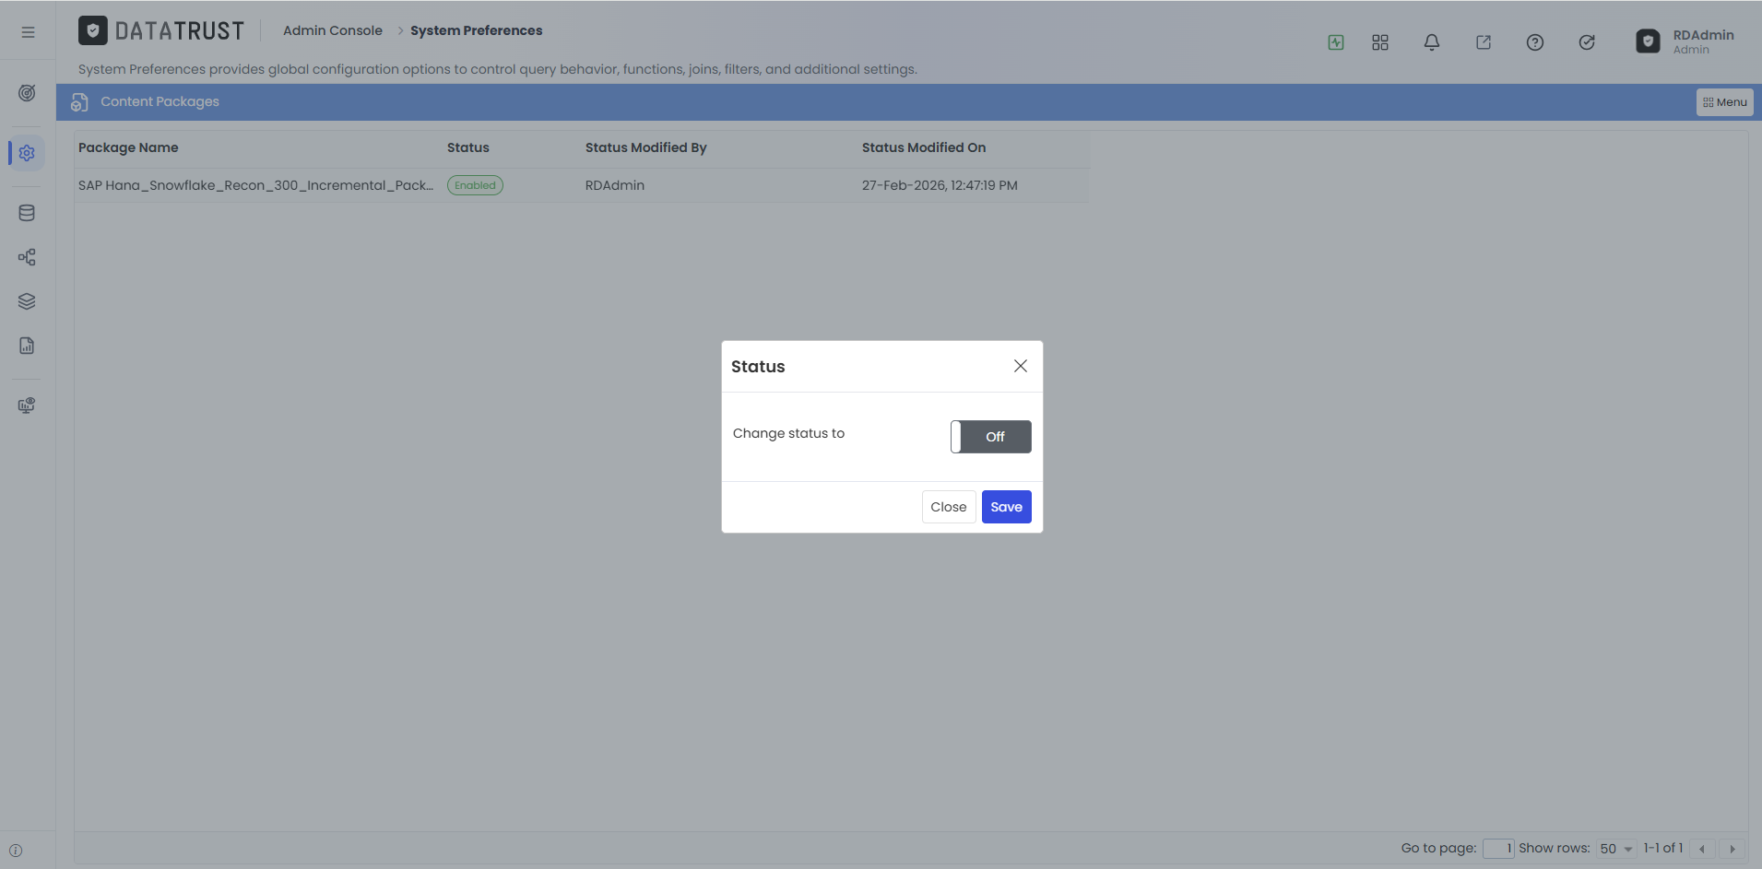Open the stacked layers sidebar icon
Screen dimensions: 1762x869
(27, 301)
